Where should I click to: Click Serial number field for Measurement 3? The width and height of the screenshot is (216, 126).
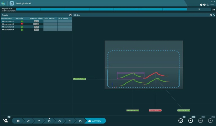pos(65,27)
